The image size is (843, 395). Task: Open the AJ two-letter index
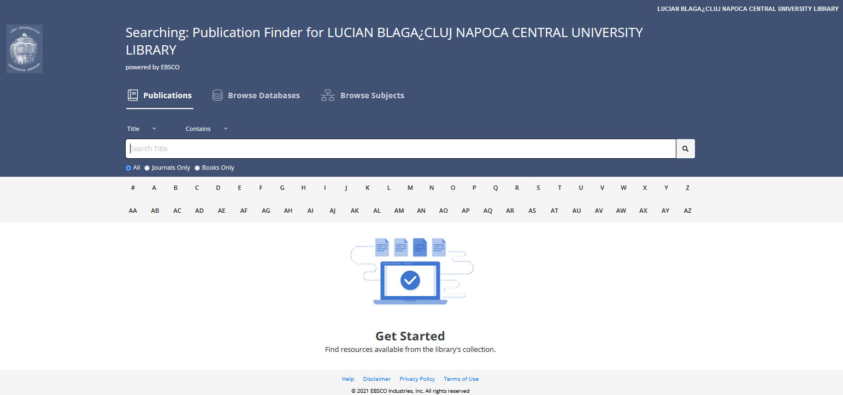pos(332,211)
